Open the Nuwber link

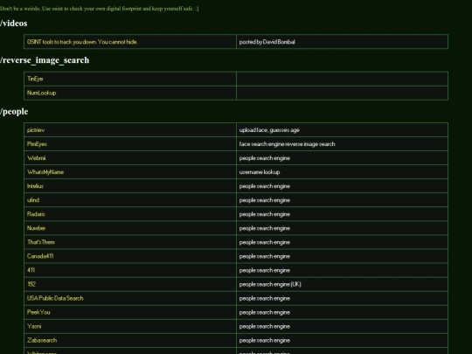click(x=36, y=228)
